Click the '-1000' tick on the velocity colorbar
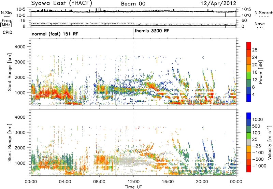Image resolution: width=273 pixels, height=189 pixels. tap(259, 166)
